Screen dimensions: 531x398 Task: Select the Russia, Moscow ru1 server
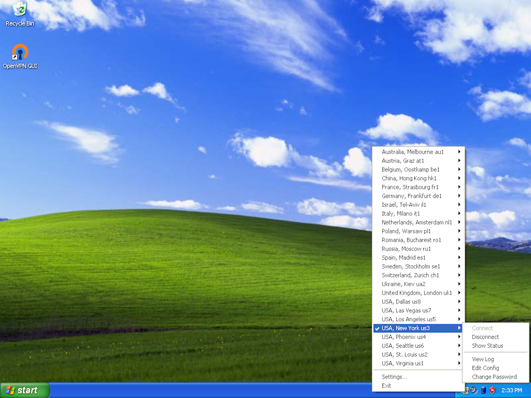click(418, 249)
